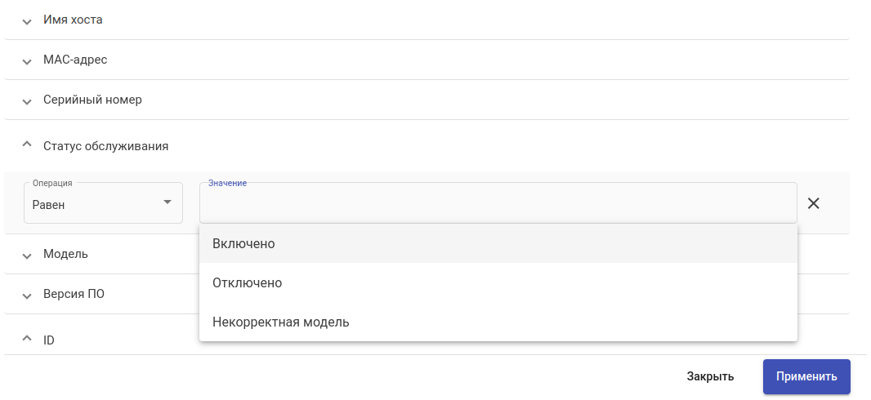871x400 pixels.
Task: Open the Серийный номер section label
Action: (92, 100)
